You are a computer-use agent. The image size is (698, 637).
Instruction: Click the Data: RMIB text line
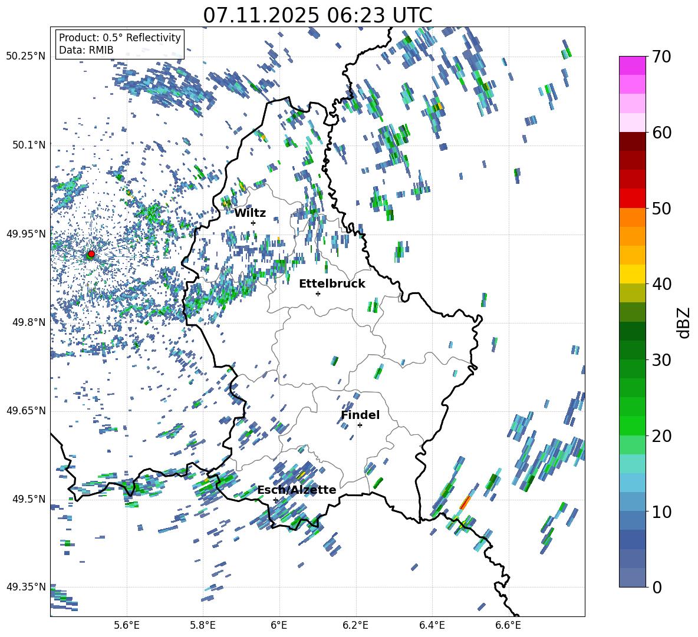86,50
